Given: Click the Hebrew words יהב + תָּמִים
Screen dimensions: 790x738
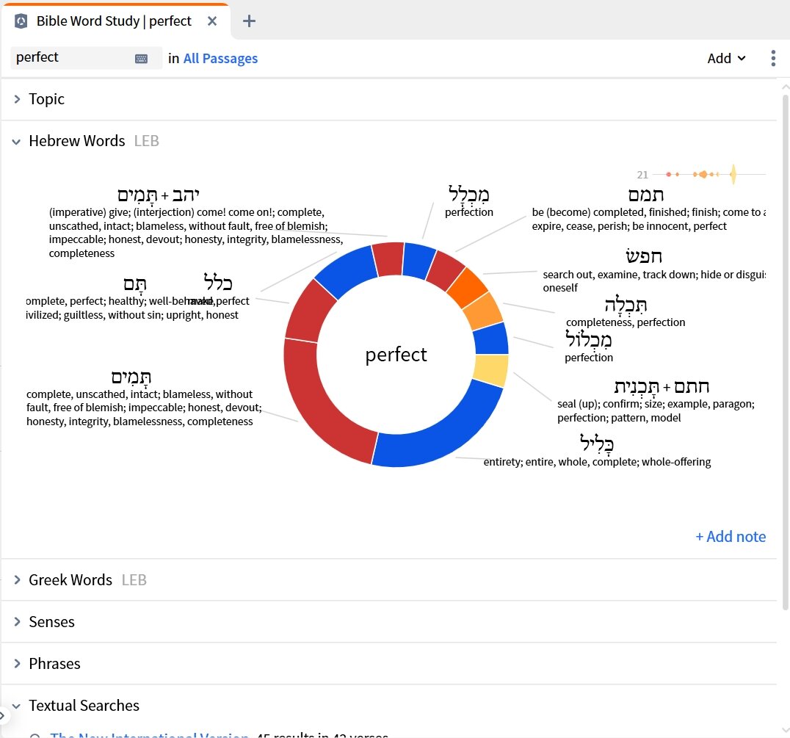Looking at the screenshot, I should (158, 195).
